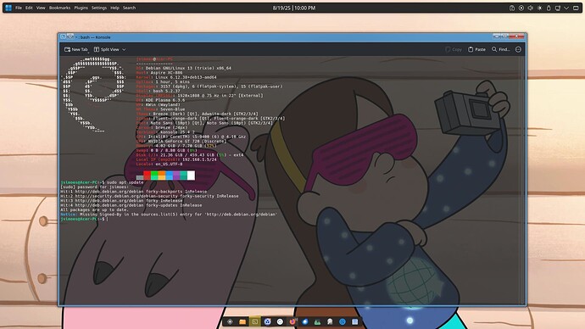Image resolution: width=585 pixels, height=329 pixels.
Task: Open the View menu
Action: (x=41, y=8)
